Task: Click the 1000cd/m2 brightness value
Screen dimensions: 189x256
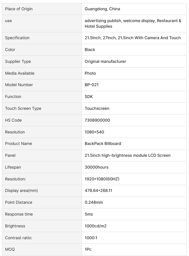Action: pyautogui.click(x=96, y=226)
